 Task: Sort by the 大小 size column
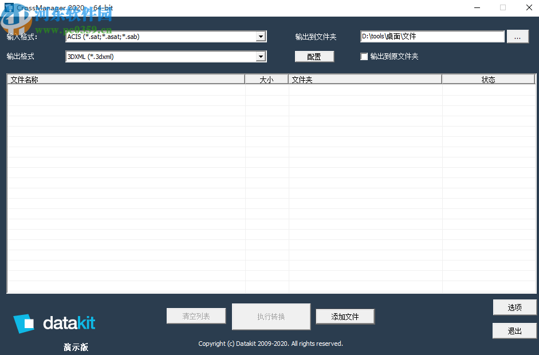point(266,79)
